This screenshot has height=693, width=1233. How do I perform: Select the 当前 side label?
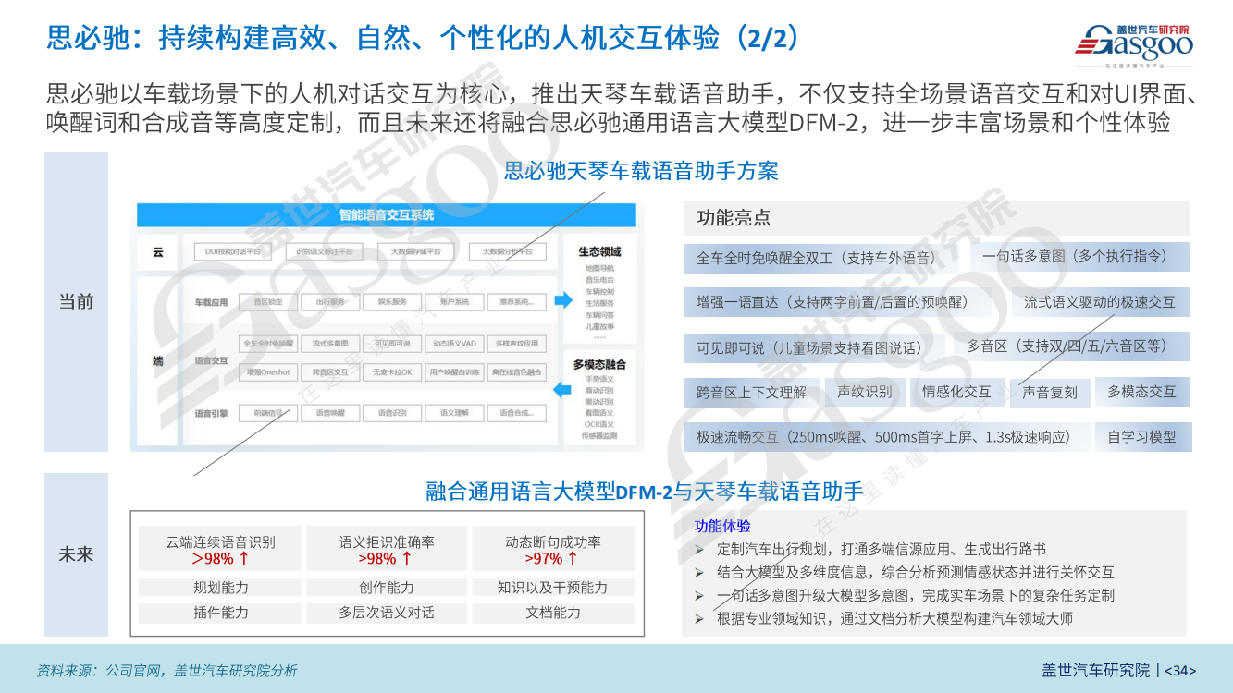pos(77,301)
